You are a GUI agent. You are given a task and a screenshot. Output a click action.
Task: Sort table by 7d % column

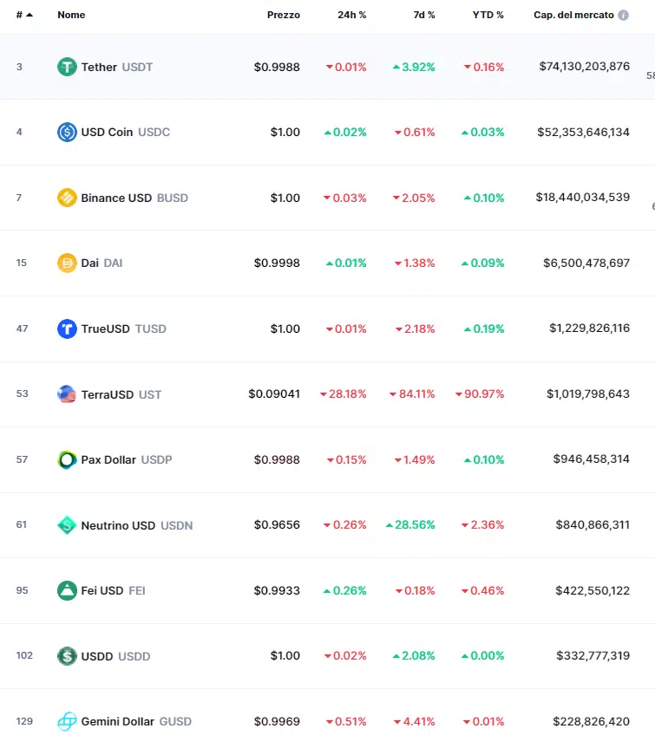pos(424,16)
